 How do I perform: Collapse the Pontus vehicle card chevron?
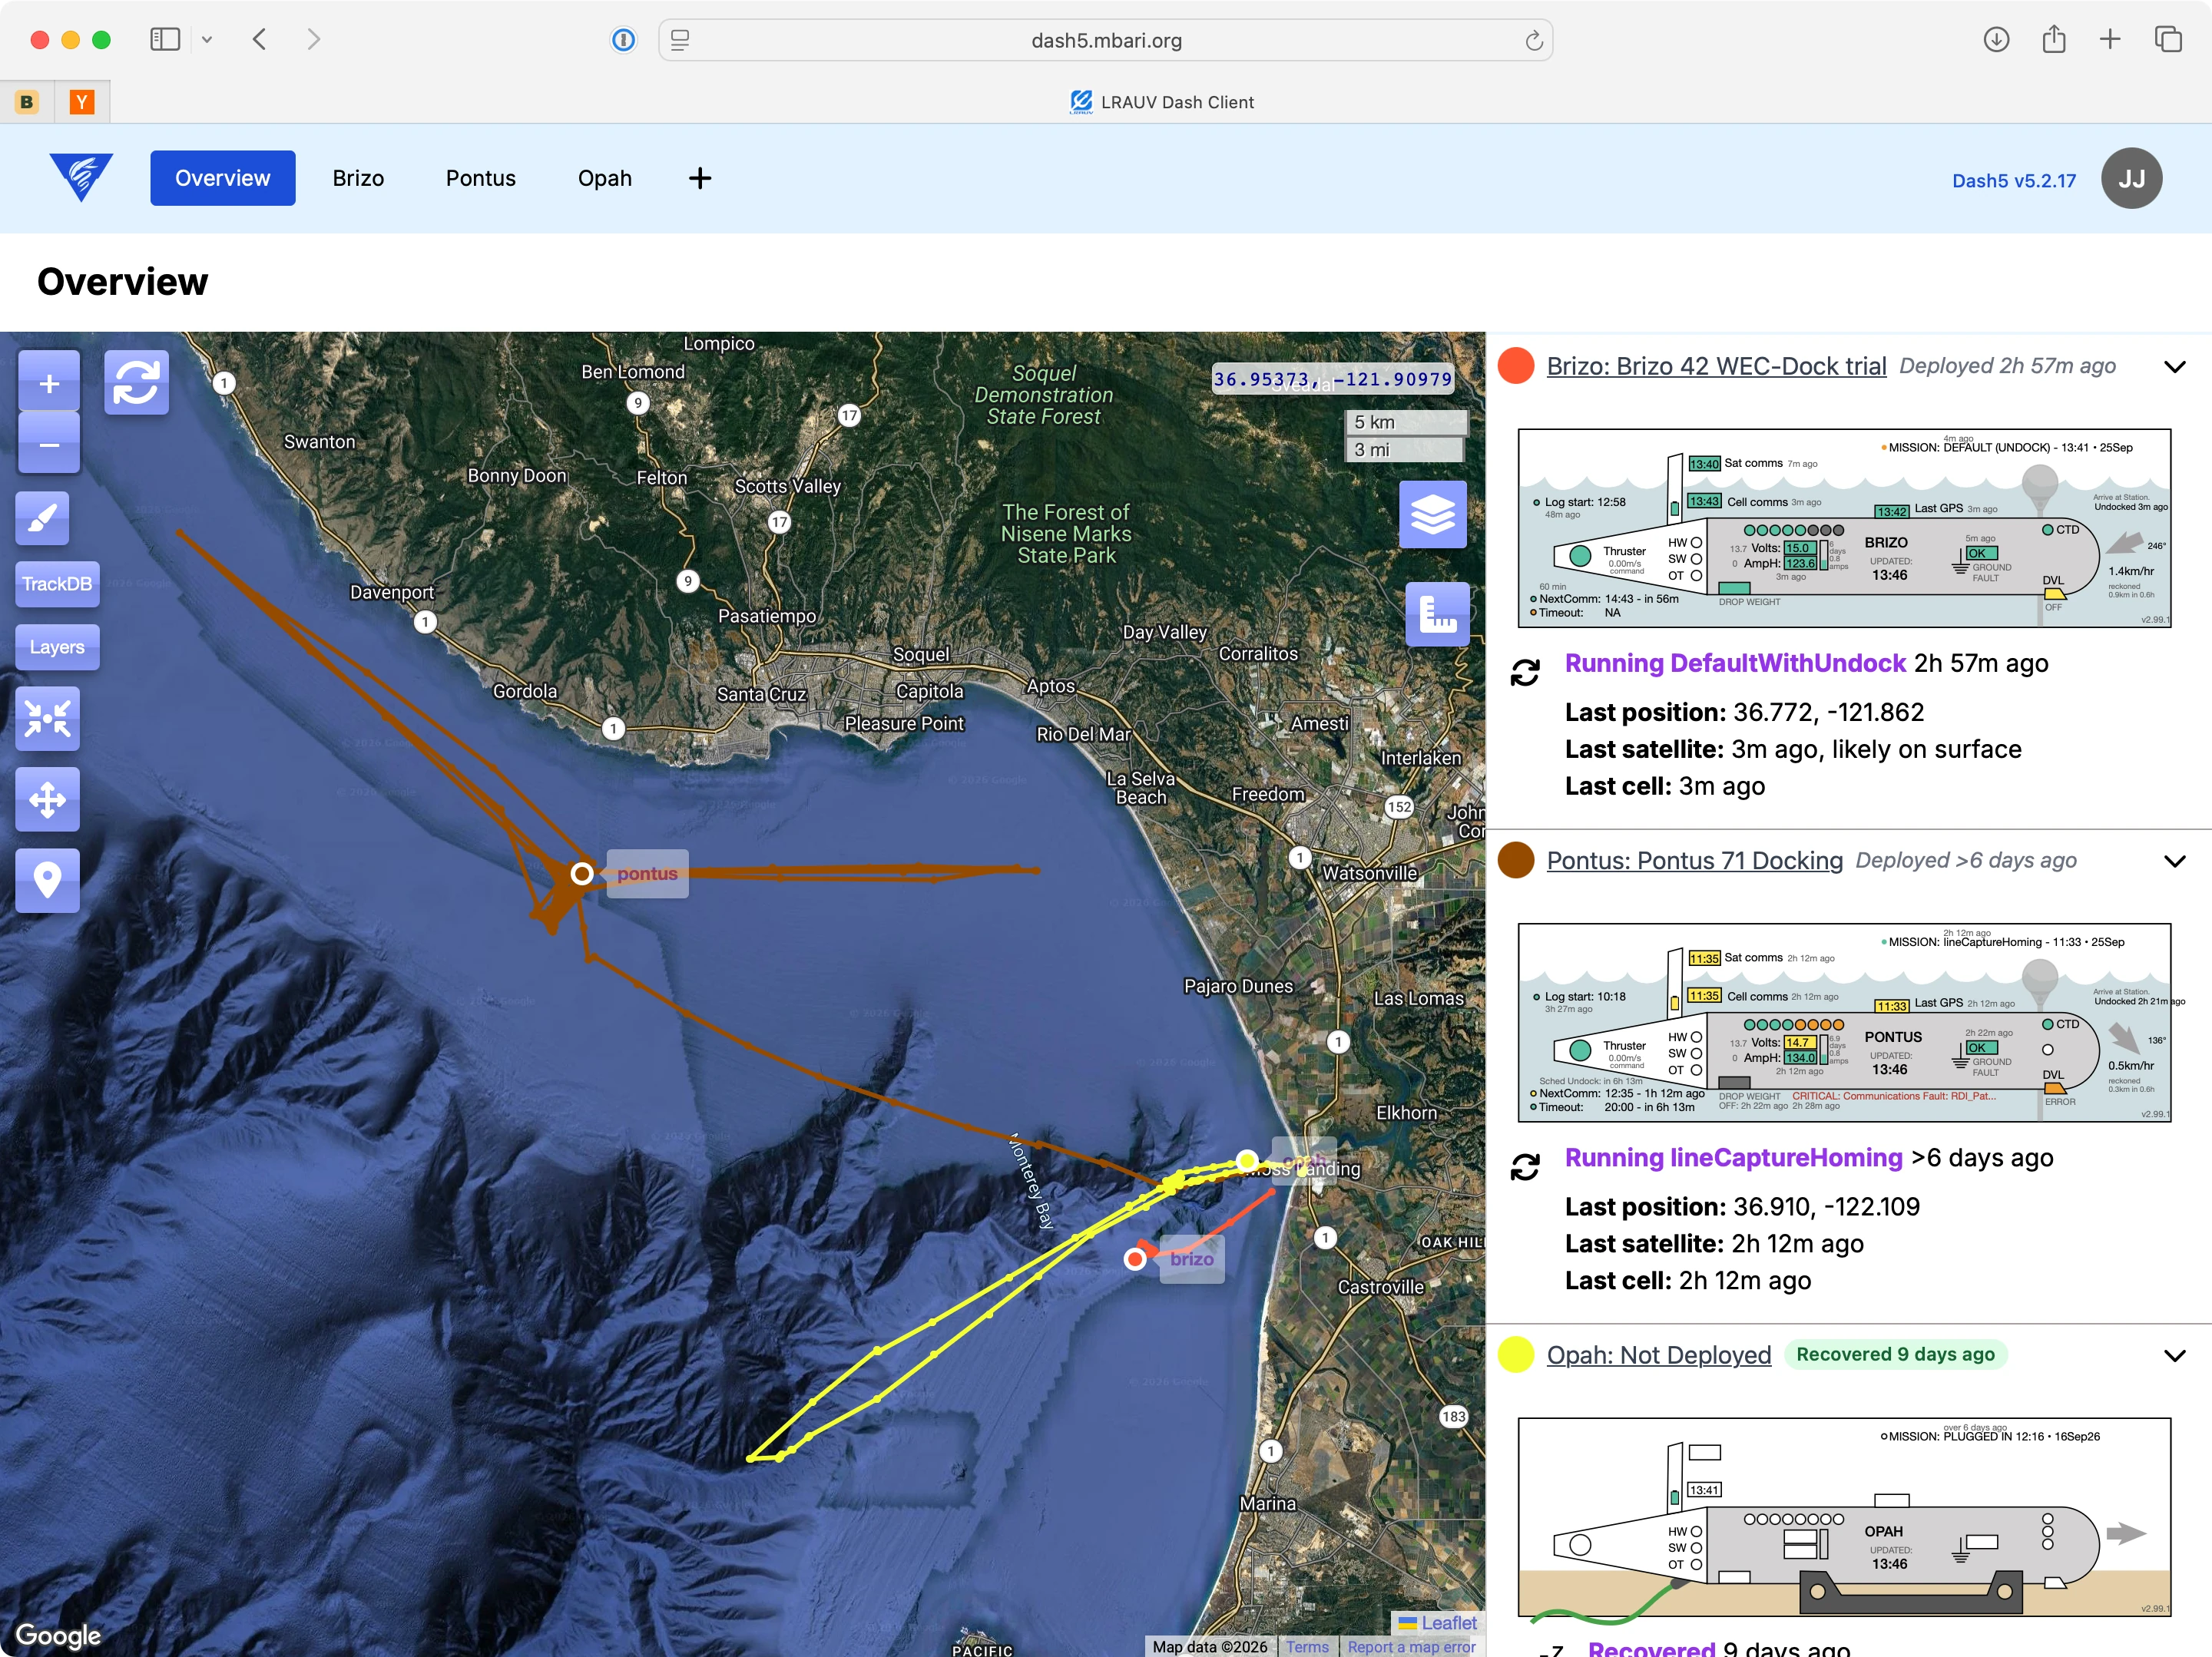point(2174,862)
